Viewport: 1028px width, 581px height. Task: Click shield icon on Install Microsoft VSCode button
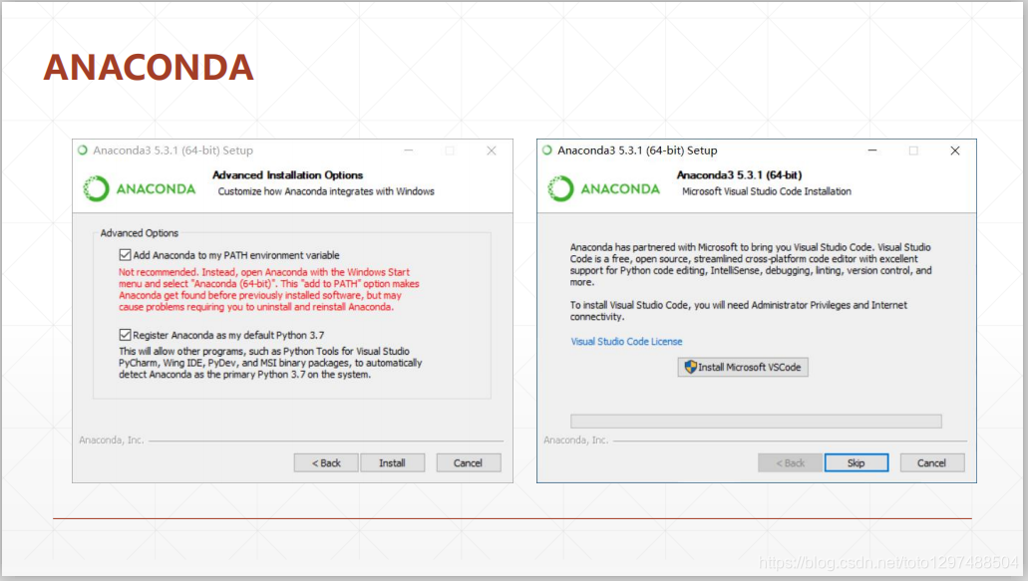click(690, 367)
